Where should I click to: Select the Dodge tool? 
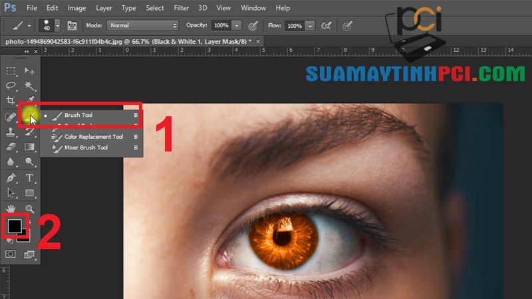[x=29, y=161]
